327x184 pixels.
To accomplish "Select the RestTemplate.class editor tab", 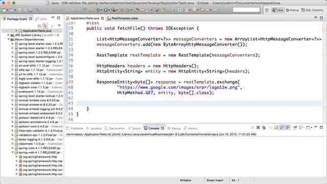I will (123, 18).
